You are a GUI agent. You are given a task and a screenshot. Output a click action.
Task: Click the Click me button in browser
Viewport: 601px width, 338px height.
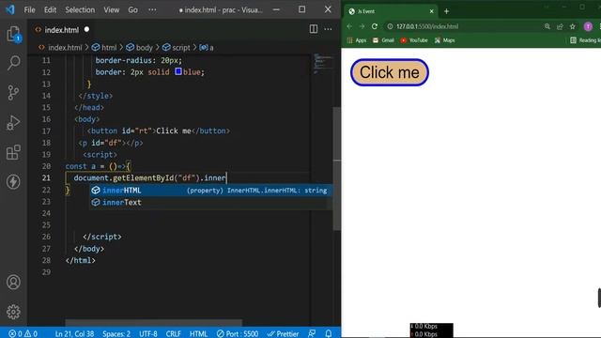(390, 72)
